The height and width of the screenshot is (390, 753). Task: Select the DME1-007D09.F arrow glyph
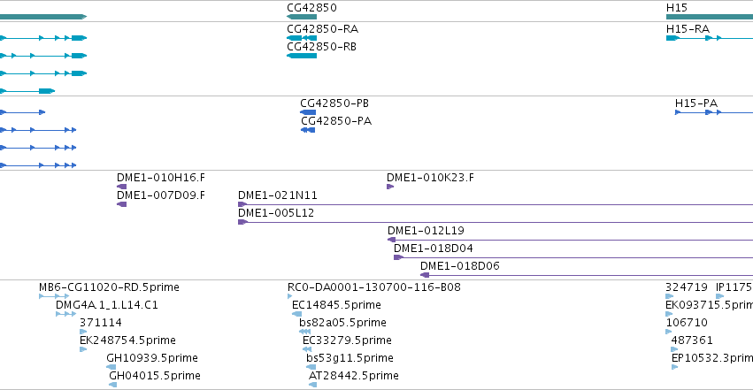click(121, 204)
